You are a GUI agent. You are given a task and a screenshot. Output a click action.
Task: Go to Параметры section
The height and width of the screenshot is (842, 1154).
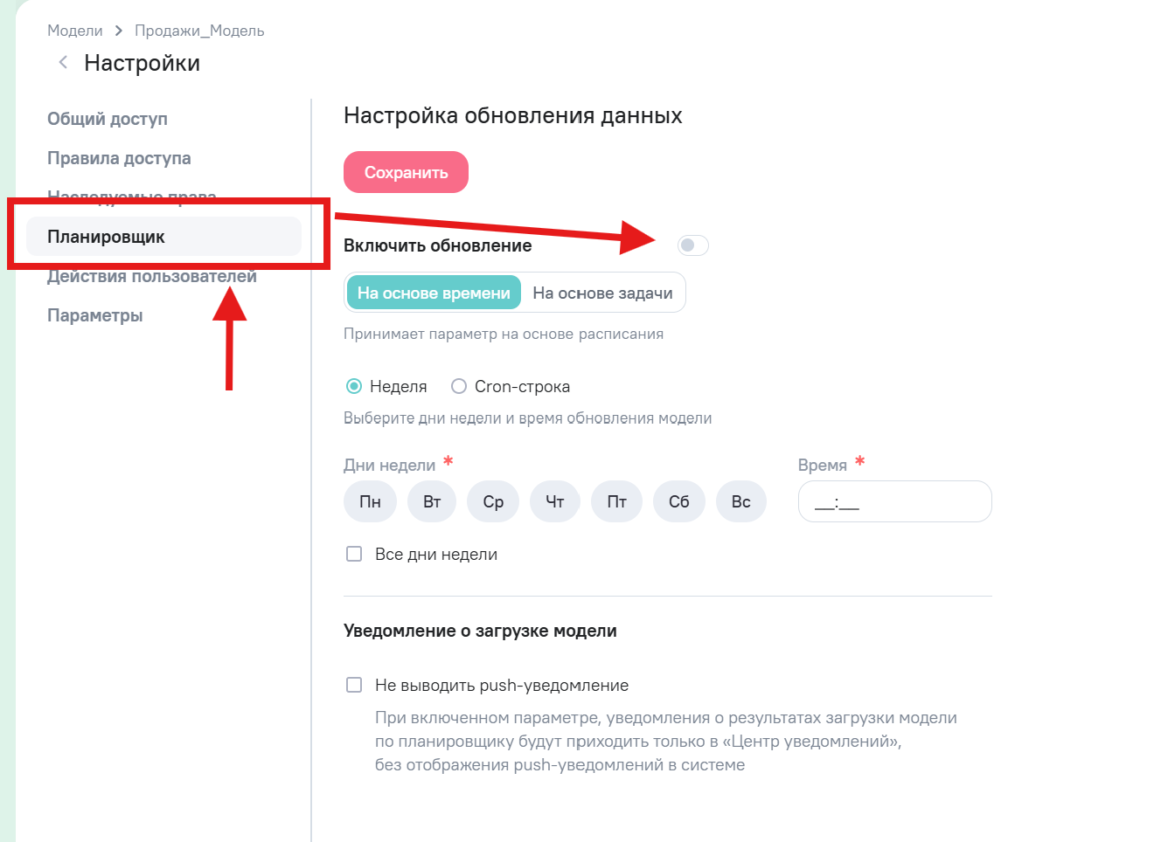95,315
